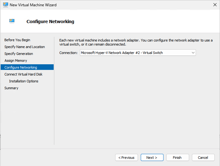220x166 pixels.
Task: Go to the Summary page
Action: (11, 88)
